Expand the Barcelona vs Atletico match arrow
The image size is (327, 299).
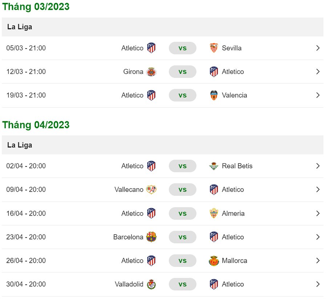pyautogui.click(x=318, y=237)
